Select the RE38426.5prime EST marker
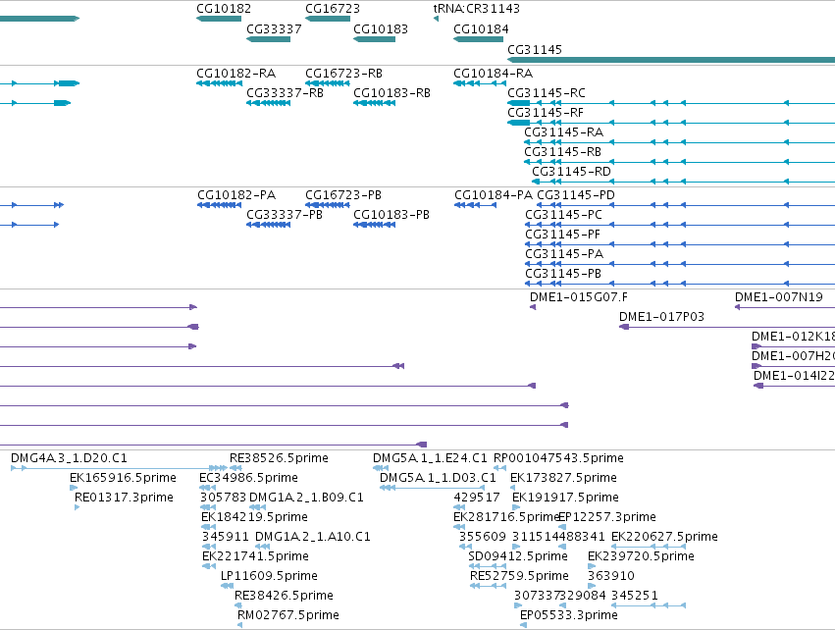The height and width of the screenshot is (630, 835). coord(238,606)
